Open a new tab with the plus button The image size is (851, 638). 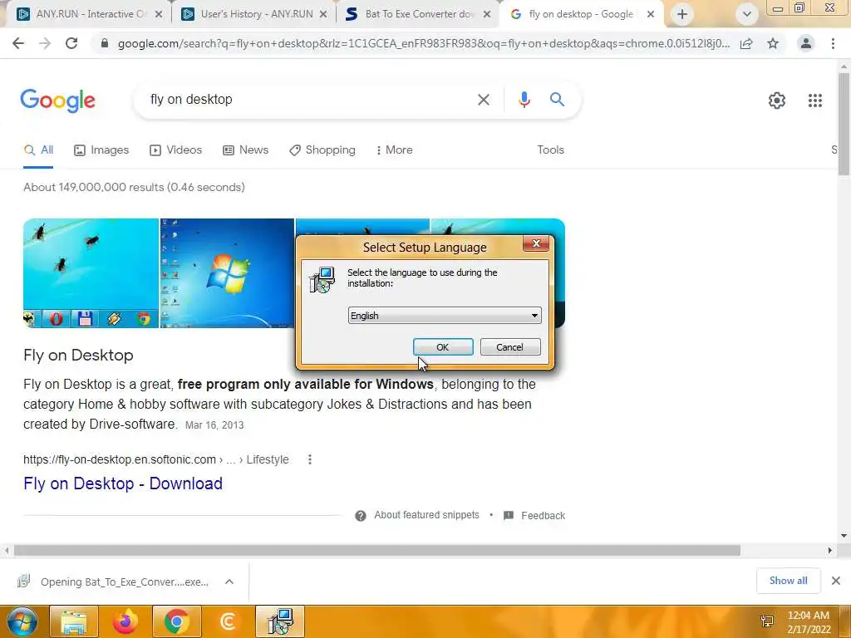pyautogui.click(x=682, y=14)
